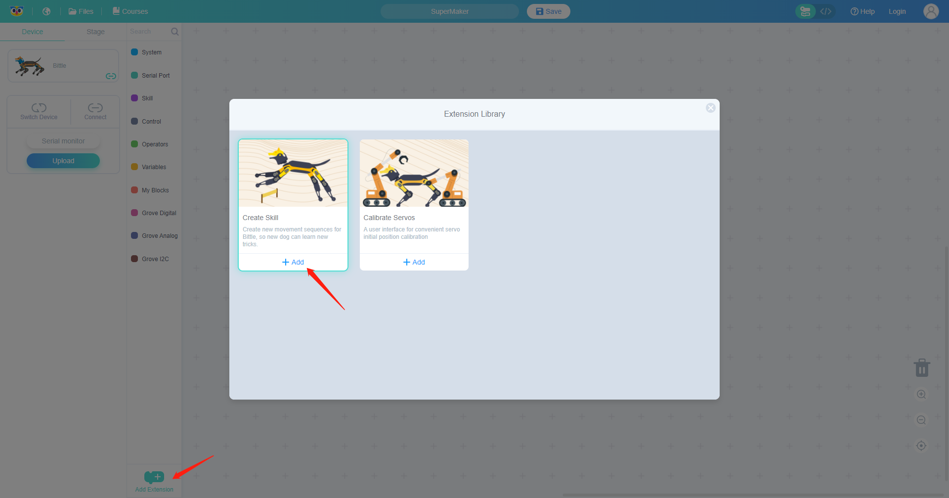Click the owl logo icon
This screenshot has width=949, height=498.
[17, 11]
